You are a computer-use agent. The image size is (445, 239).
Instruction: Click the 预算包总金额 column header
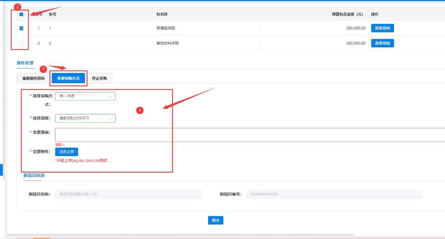pyautogui.click(x=347, y=14)
